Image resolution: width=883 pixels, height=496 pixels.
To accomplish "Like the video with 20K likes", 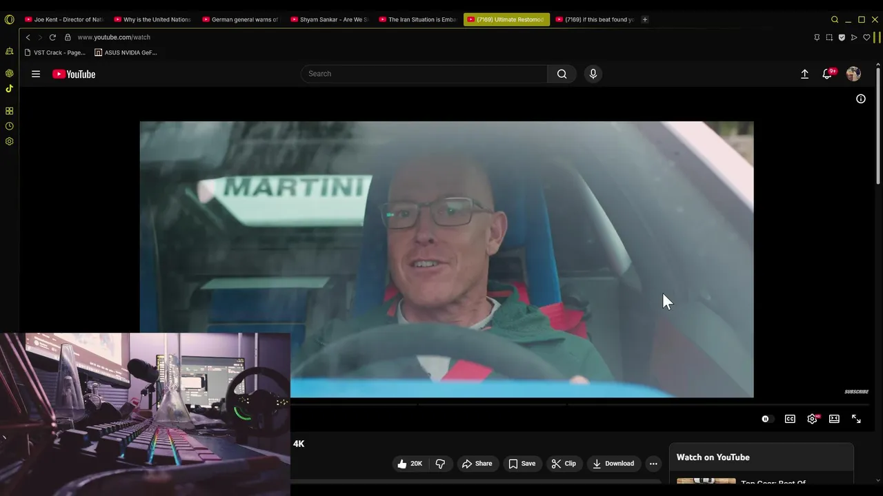I will [410, 464].
